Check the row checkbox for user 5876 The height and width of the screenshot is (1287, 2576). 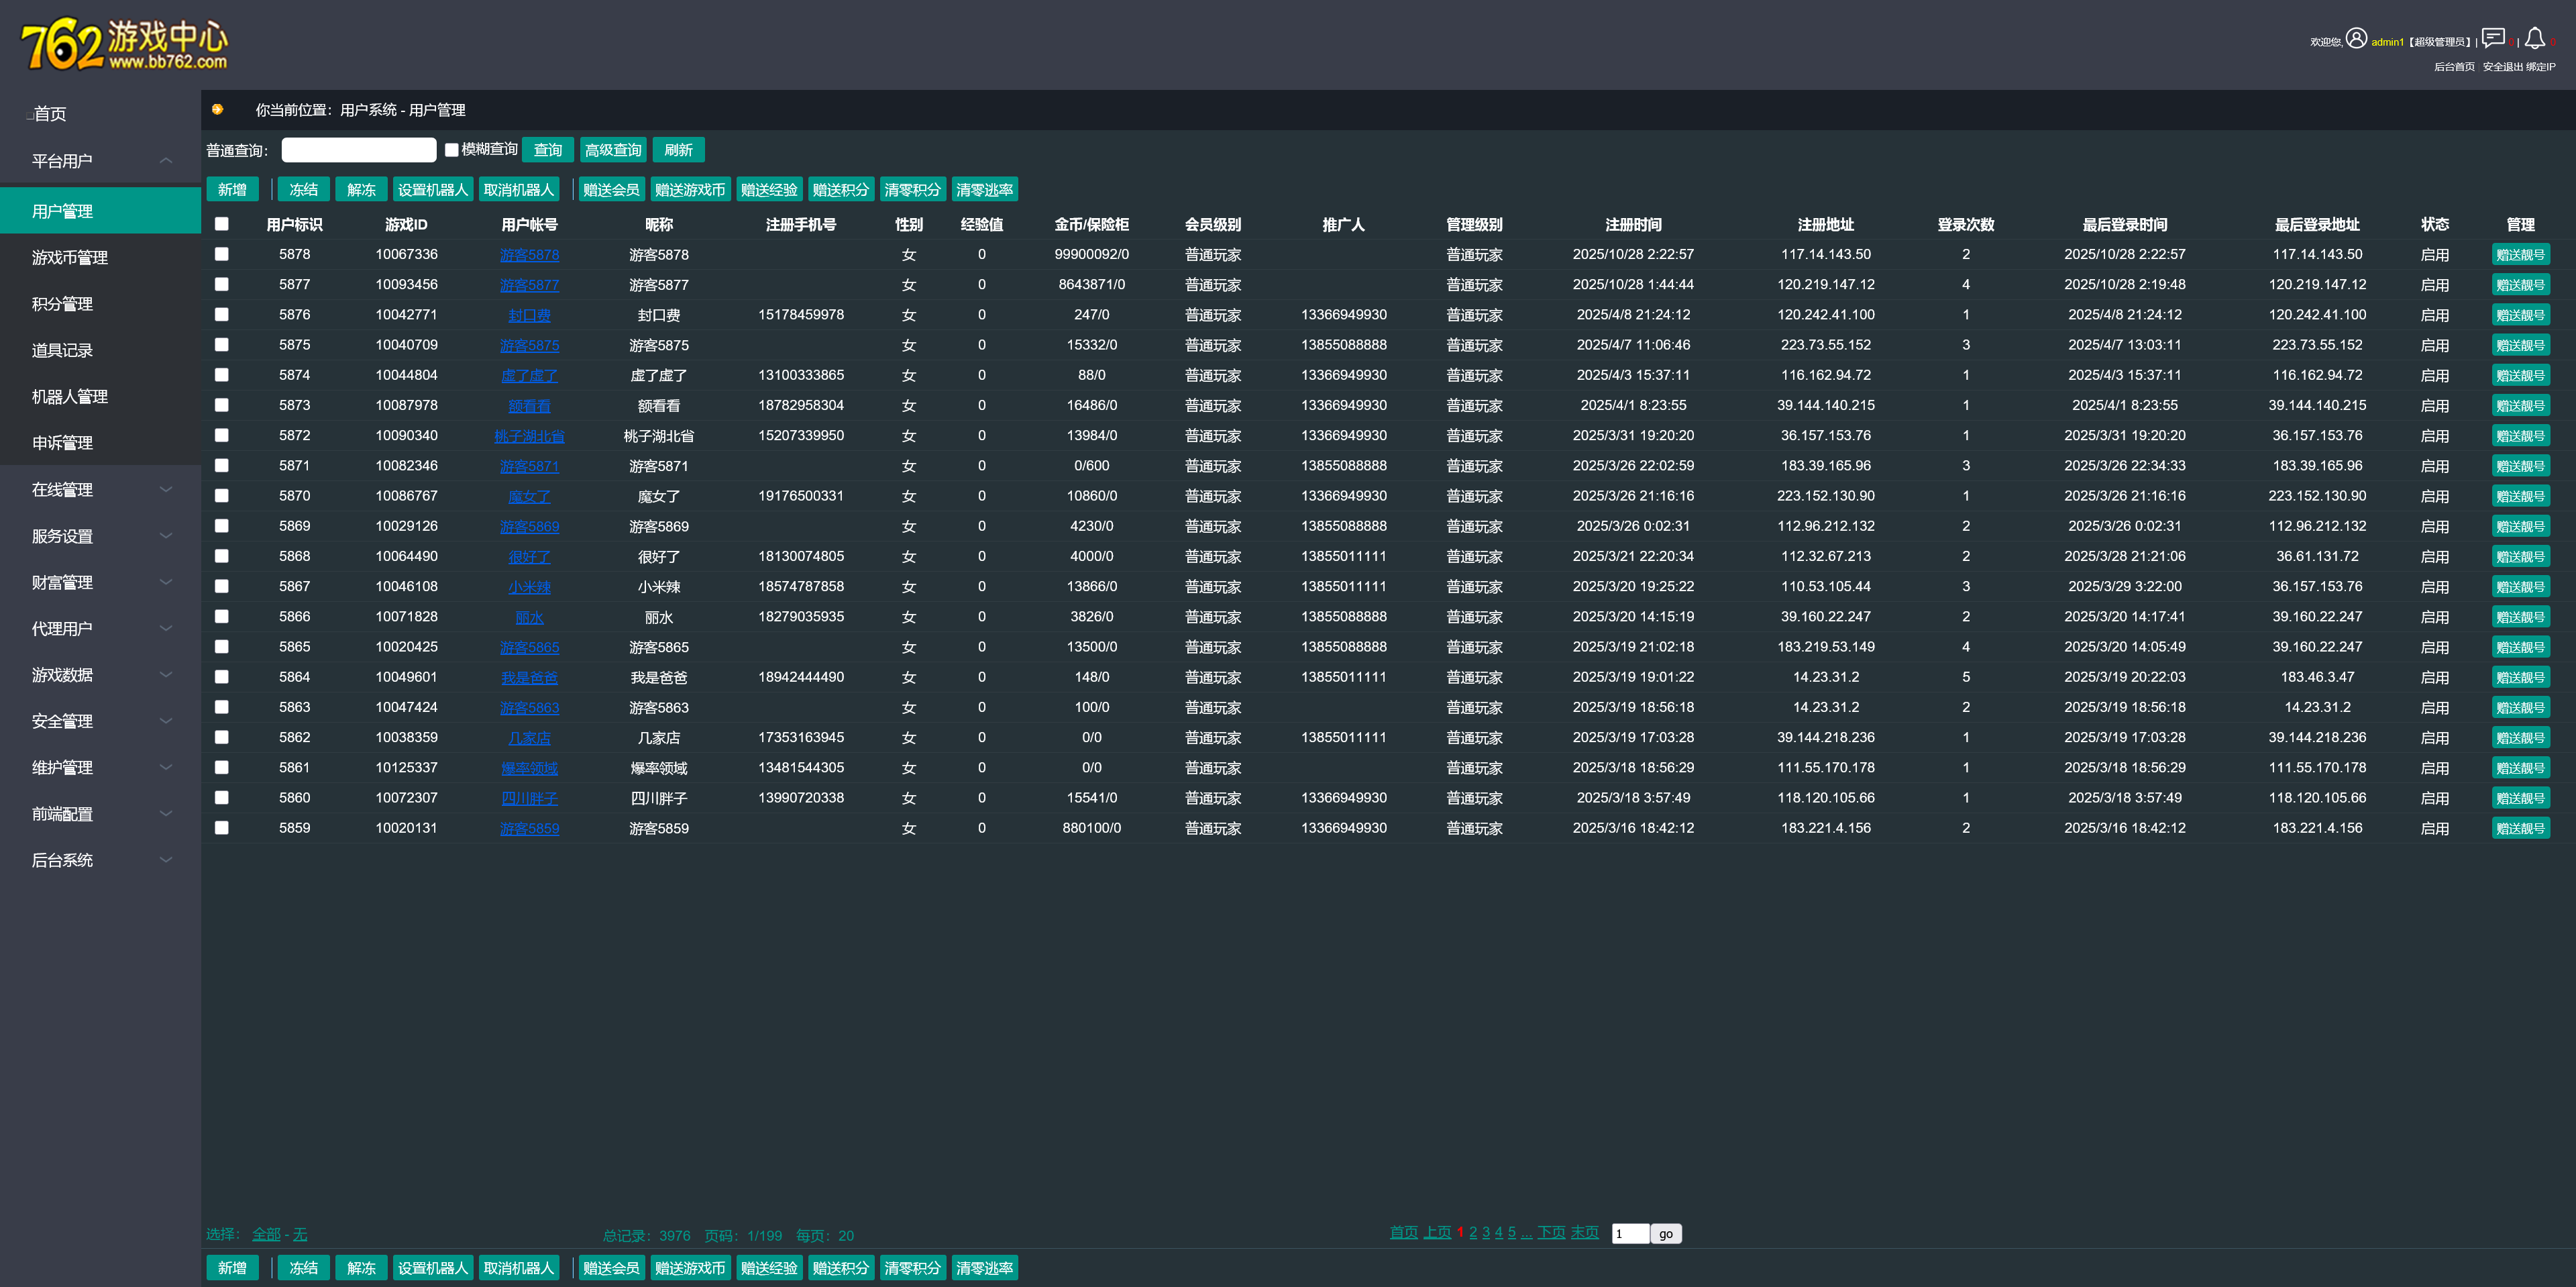click(x=222, y=315)
